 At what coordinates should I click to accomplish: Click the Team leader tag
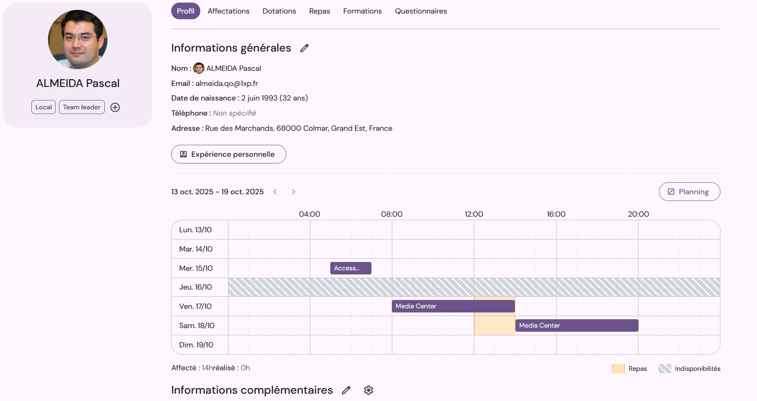[82, 107]
